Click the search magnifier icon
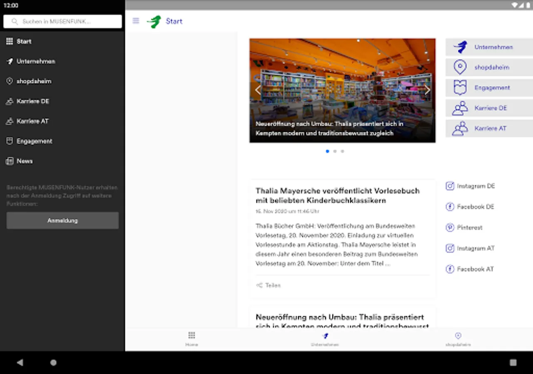The height and width of the screenshot is (374, 533). pos(15,21)
